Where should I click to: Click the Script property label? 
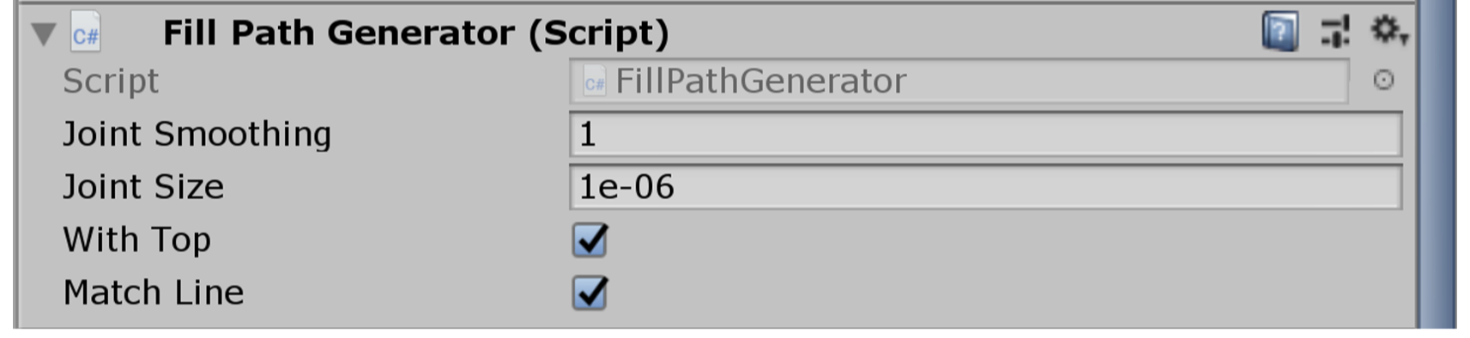click(x=111, y=81)
